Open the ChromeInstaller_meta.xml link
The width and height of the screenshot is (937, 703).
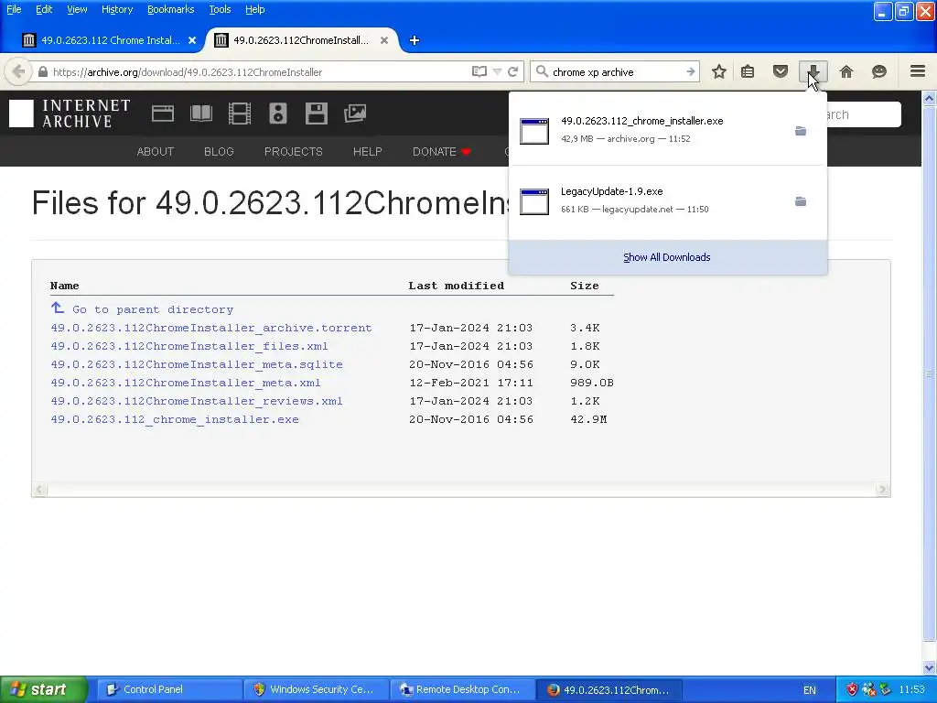tap(186, 383)
